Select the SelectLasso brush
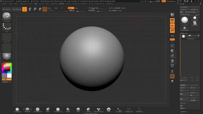This screenshot has width=203, height=114. (x=129, y=110)
